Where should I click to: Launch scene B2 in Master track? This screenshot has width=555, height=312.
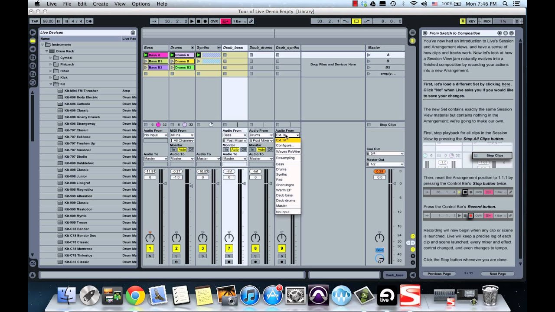pos(369,68)
